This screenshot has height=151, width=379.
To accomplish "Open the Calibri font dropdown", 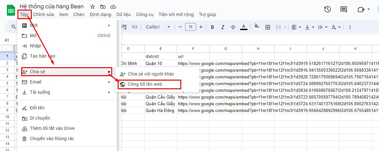I will pyautogui.click(x=158, y=27).
